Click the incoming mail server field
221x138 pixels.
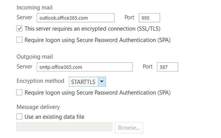click(75, 18)
